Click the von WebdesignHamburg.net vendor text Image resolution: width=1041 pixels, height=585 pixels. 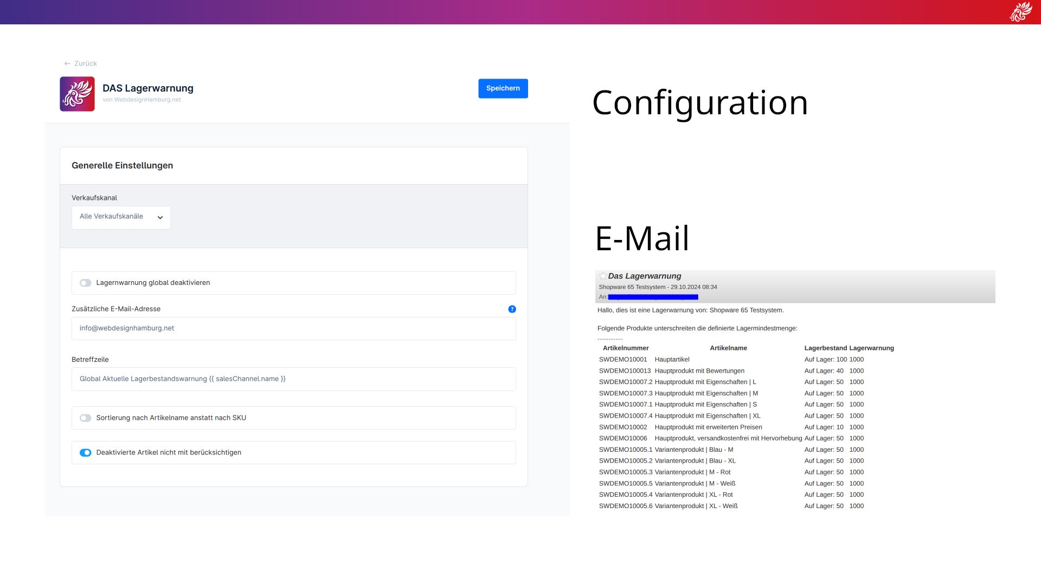pyautogui.click(x=142, y=100)
